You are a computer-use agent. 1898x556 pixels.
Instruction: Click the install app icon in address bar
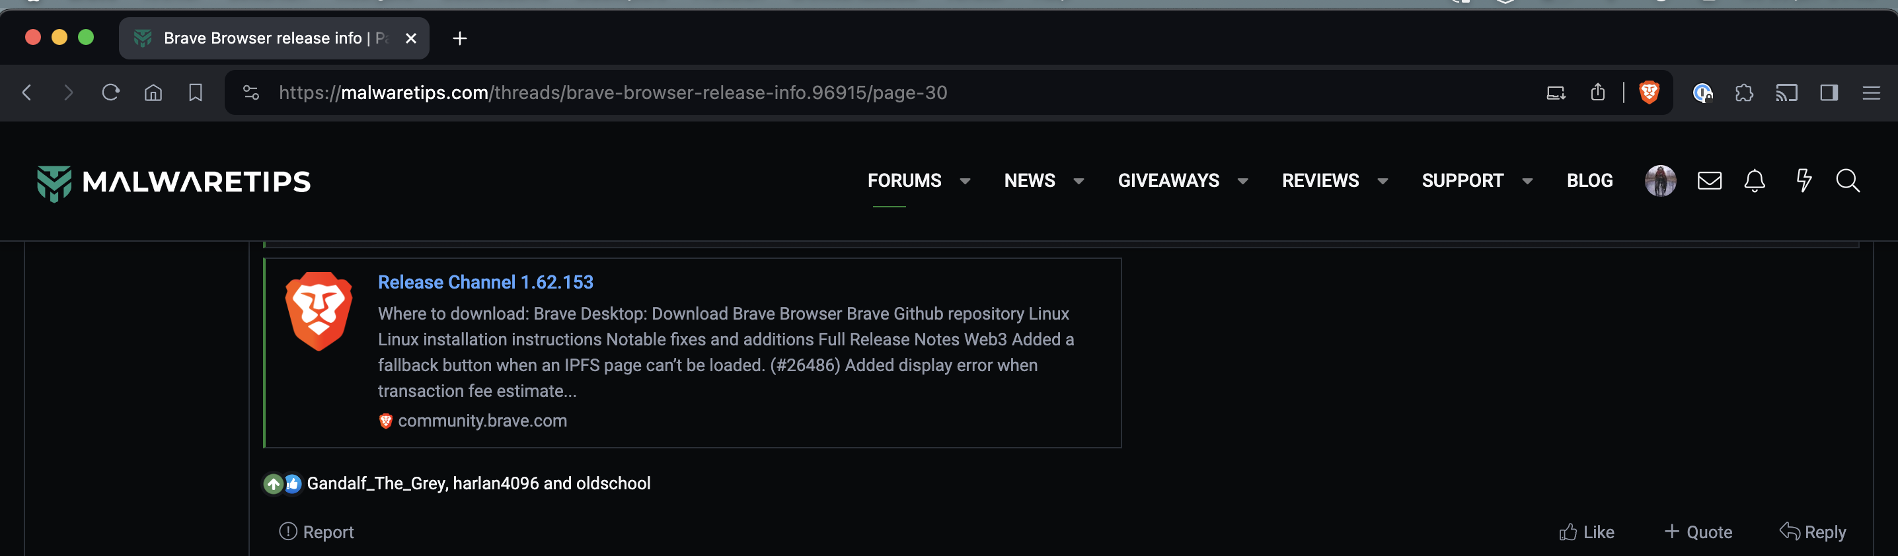(x=1556, y=93)
